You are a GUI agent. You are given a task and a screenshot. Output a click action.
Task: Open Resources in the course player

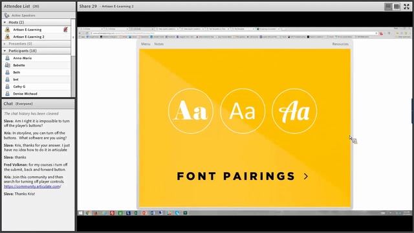(340, 44)
